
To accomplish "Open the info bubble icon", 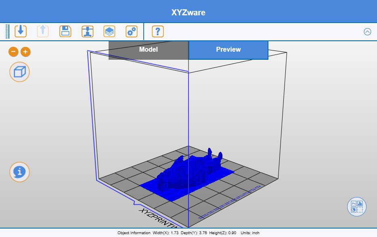I will coord(19,172).
